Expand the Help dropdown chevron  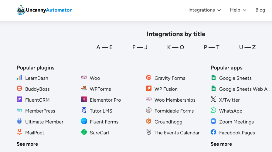tap(245, 10)
